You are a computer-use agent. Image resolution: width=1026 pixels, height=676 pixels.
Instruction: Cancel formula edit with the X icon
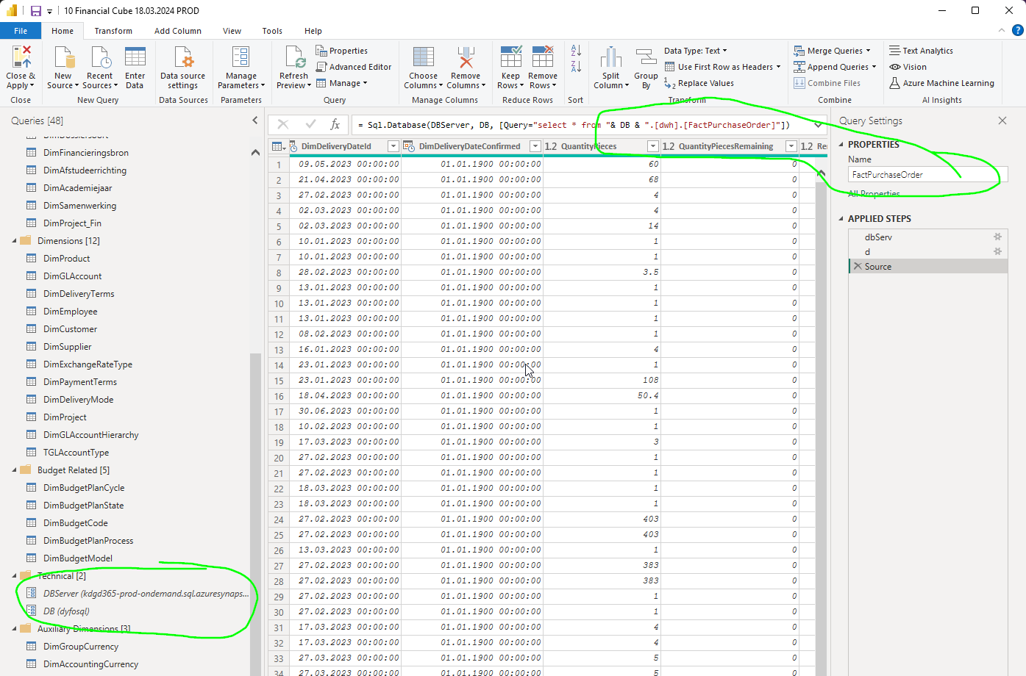point(283,124)
